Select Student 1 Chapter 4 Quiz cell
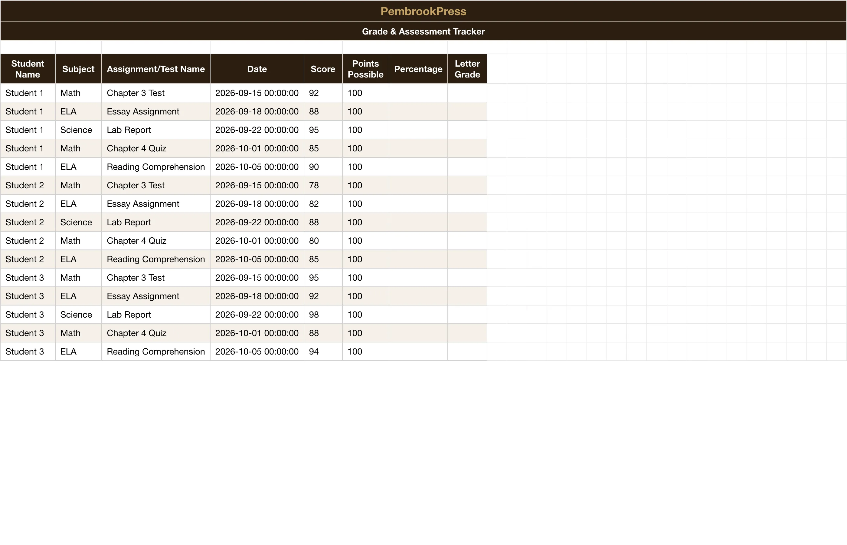This screenshot has height=545, width=847. (x=156, y=148)
